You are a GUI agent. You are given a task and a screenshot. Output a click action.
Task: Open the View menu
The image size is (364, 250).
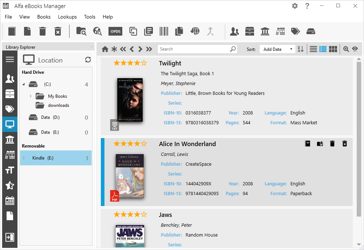[x=25, y=17]
